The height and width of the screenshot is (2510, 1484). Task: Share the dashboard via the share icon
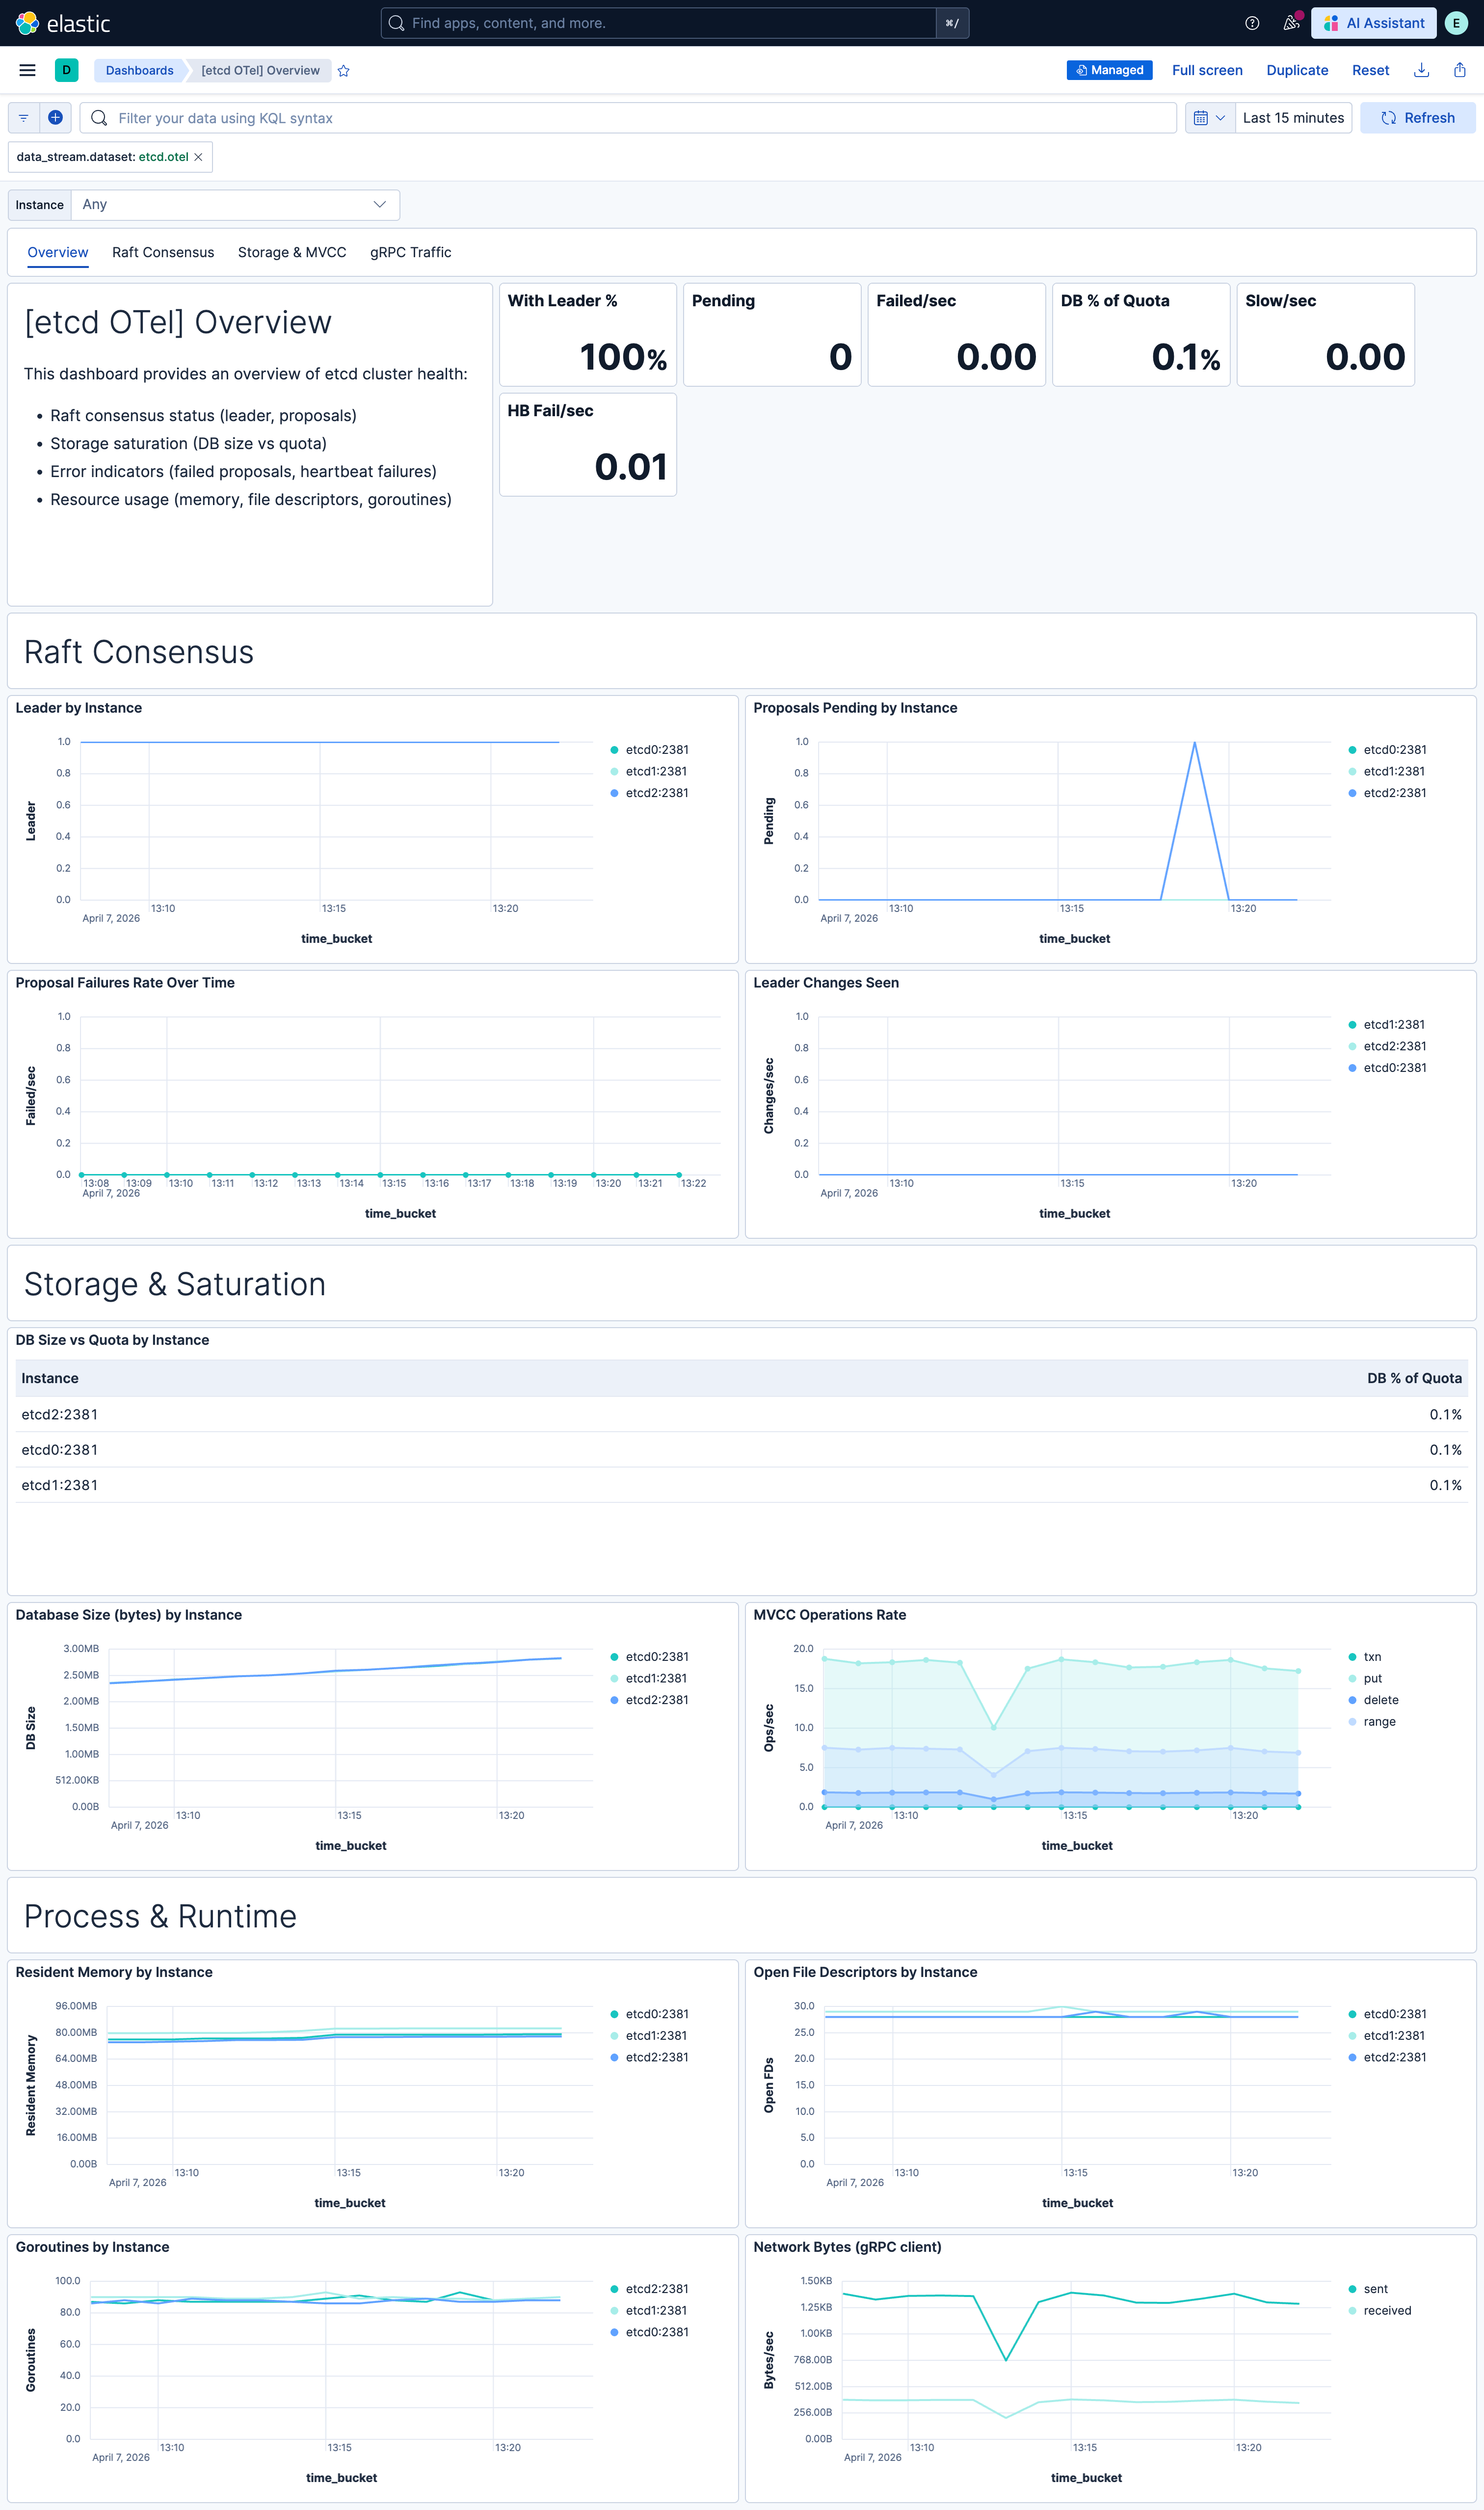(x=1458, y=70)
